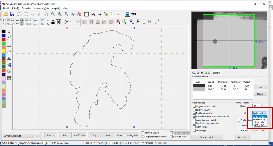Click the node edit path icon

point(79,14)
